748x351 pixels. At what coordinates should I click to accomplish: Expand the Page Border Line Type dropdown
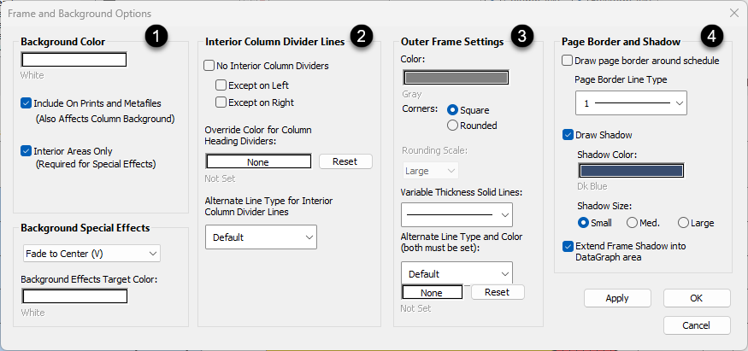pyautogui.click(x=631, y=103)
